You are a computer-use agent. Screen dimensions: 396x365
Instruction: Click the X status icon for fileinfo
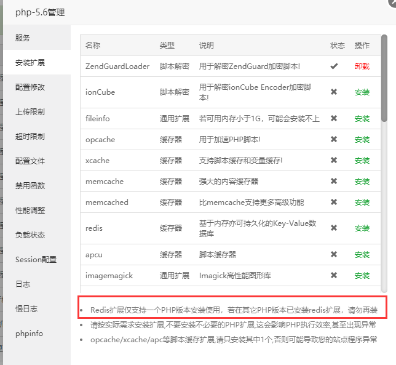(x=334, y=118)
